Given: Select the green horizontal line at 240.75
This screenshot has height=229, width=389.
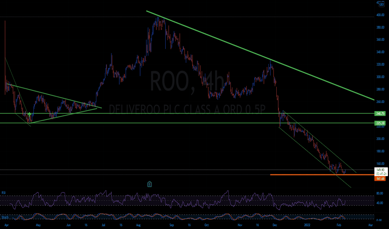Looking at the screenshot, I should pyautogui.click(x=187, y=113).
